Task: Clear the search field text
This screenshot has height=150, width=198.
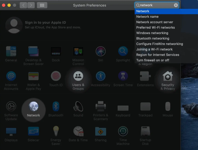Action: coord(176,5)
